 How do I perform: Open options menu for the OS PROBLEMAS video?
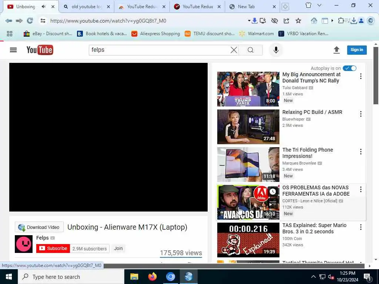coord(360,189)
